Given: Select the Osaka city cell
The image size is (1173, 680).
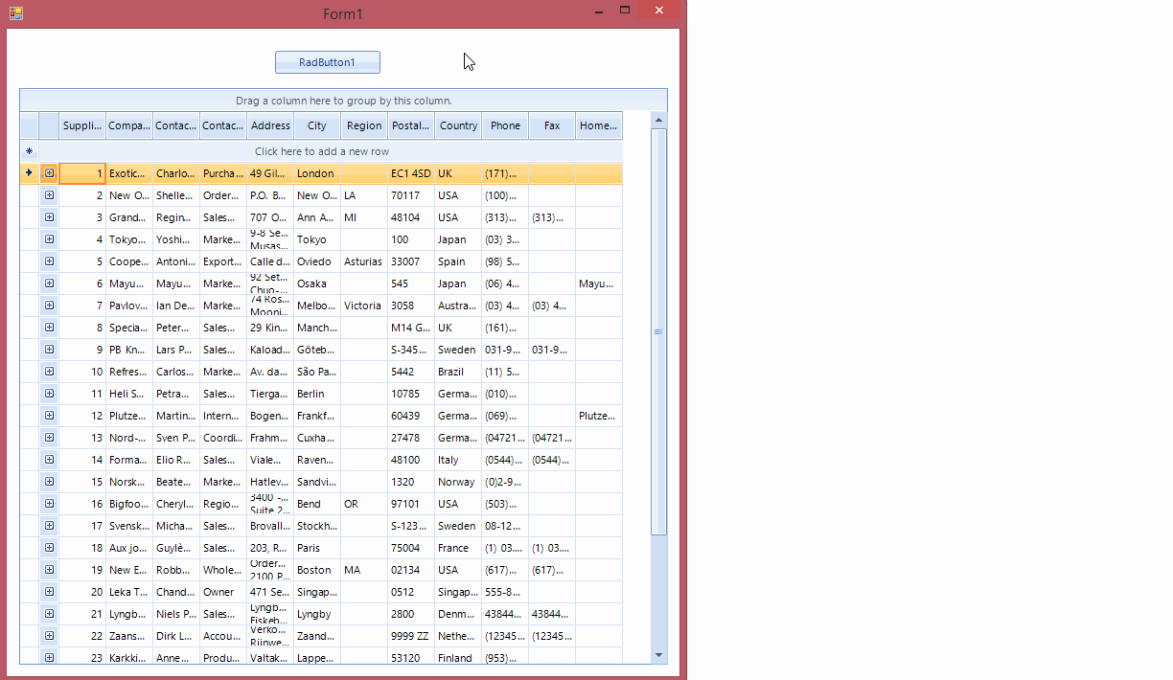Looking at the screenshot, I should (x=317, y=283).
